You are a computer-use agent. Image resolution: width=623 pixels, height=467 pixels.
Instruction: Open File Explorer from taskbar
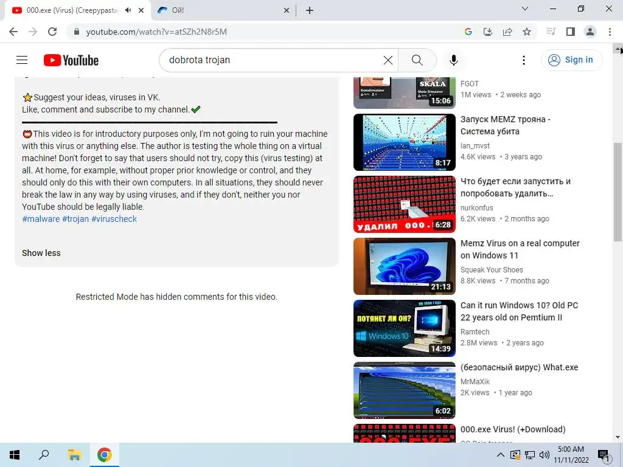click(74, 455)
